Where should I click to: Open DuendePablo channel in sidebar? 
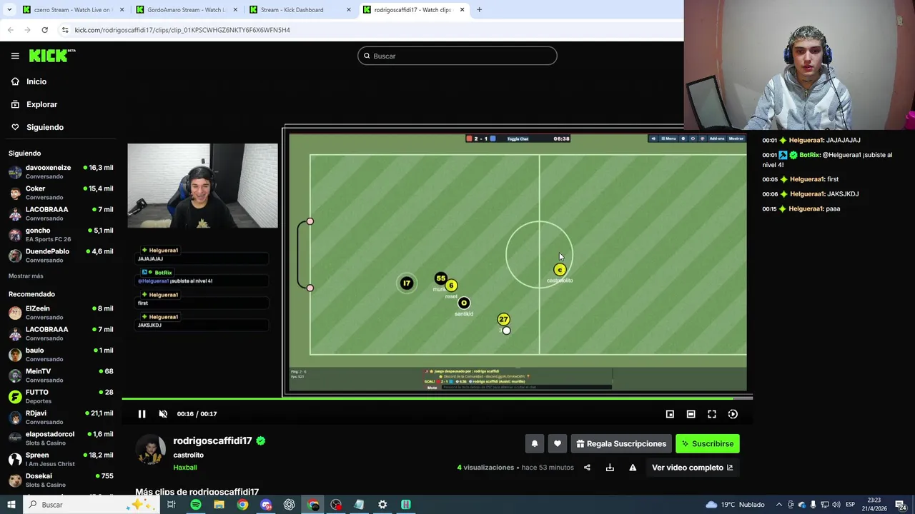(x=61, y=256)
